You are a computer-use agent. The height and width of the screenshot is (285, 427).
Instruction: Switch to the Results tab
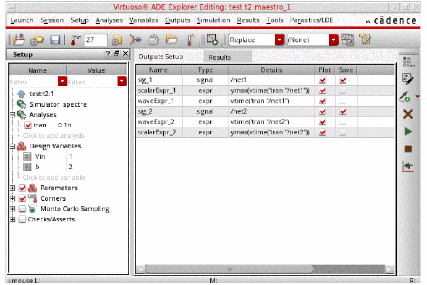(x=220, y=57)
